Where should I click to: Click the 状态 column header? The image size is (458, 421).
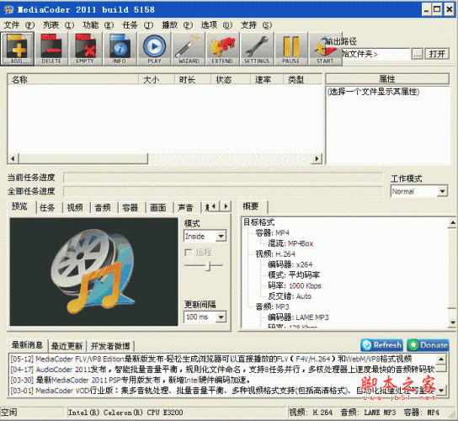pos(231,79)
